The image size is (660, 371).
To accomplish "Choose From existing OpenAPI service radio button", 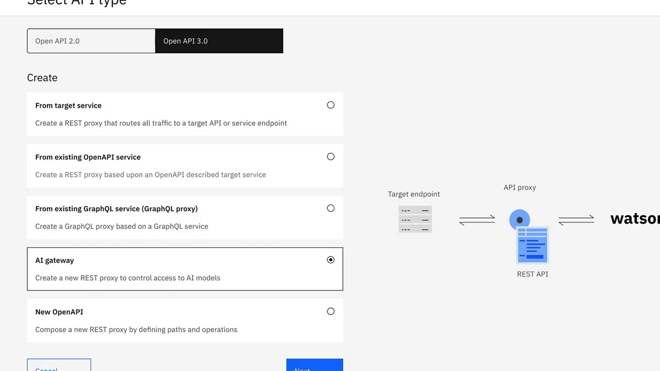I will (x=331, y=157).
